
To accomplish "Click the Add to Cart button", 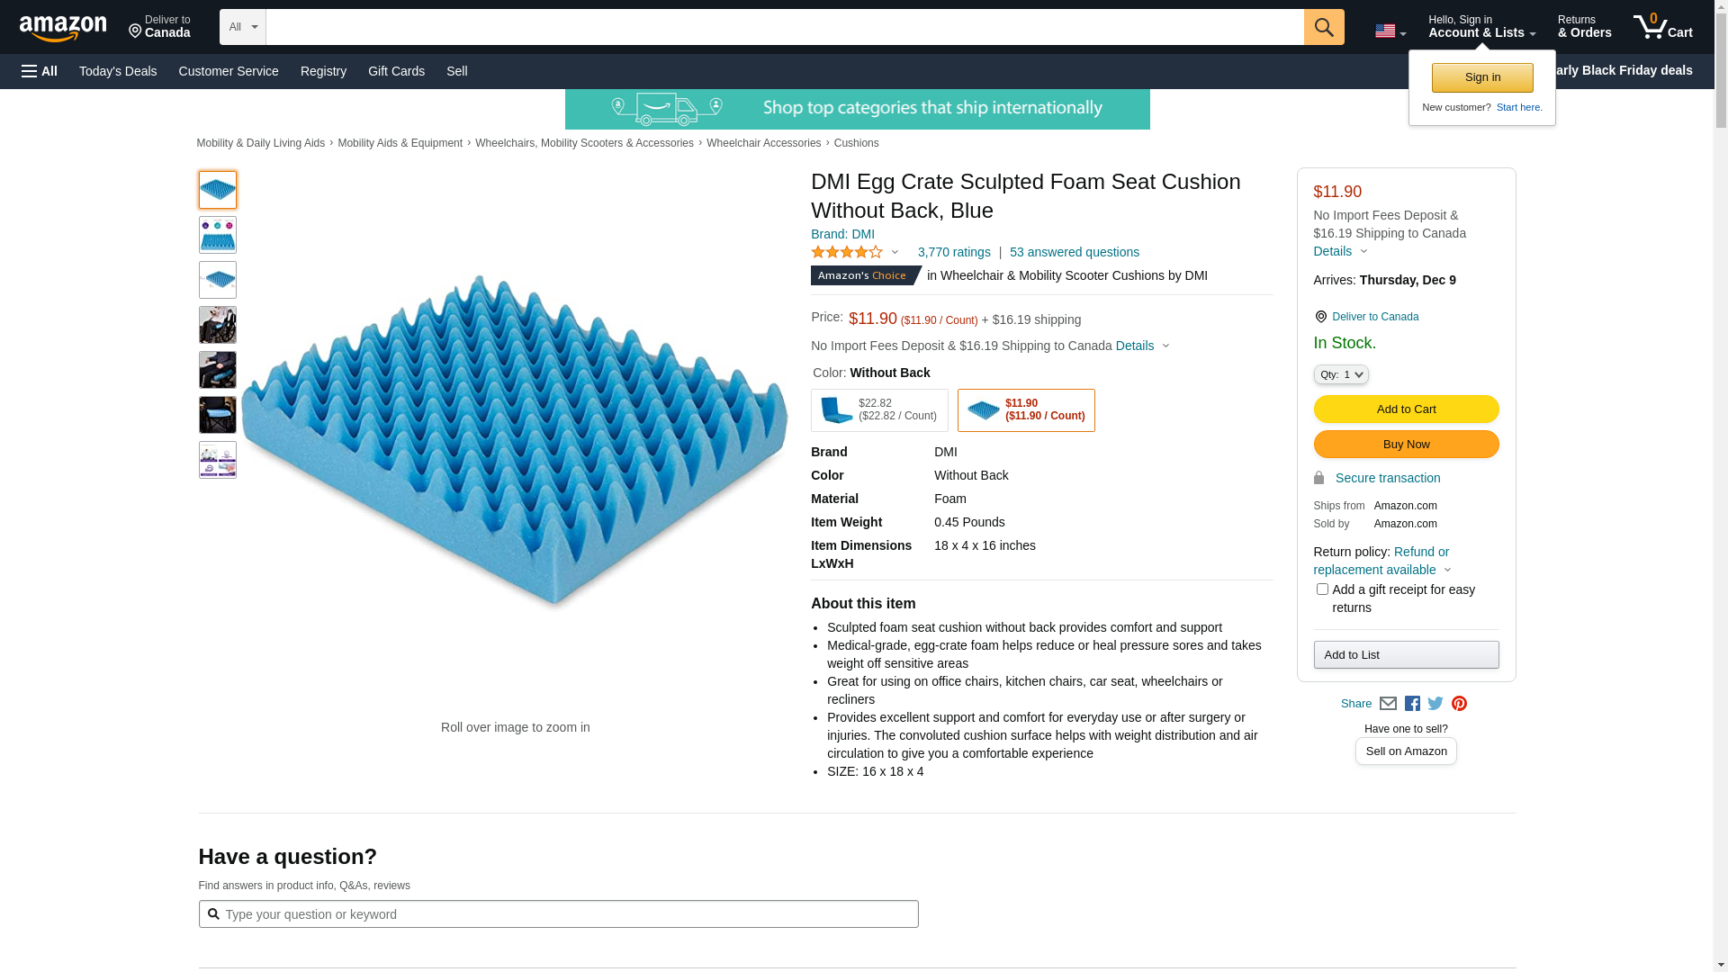I will tap(1406, 409).
